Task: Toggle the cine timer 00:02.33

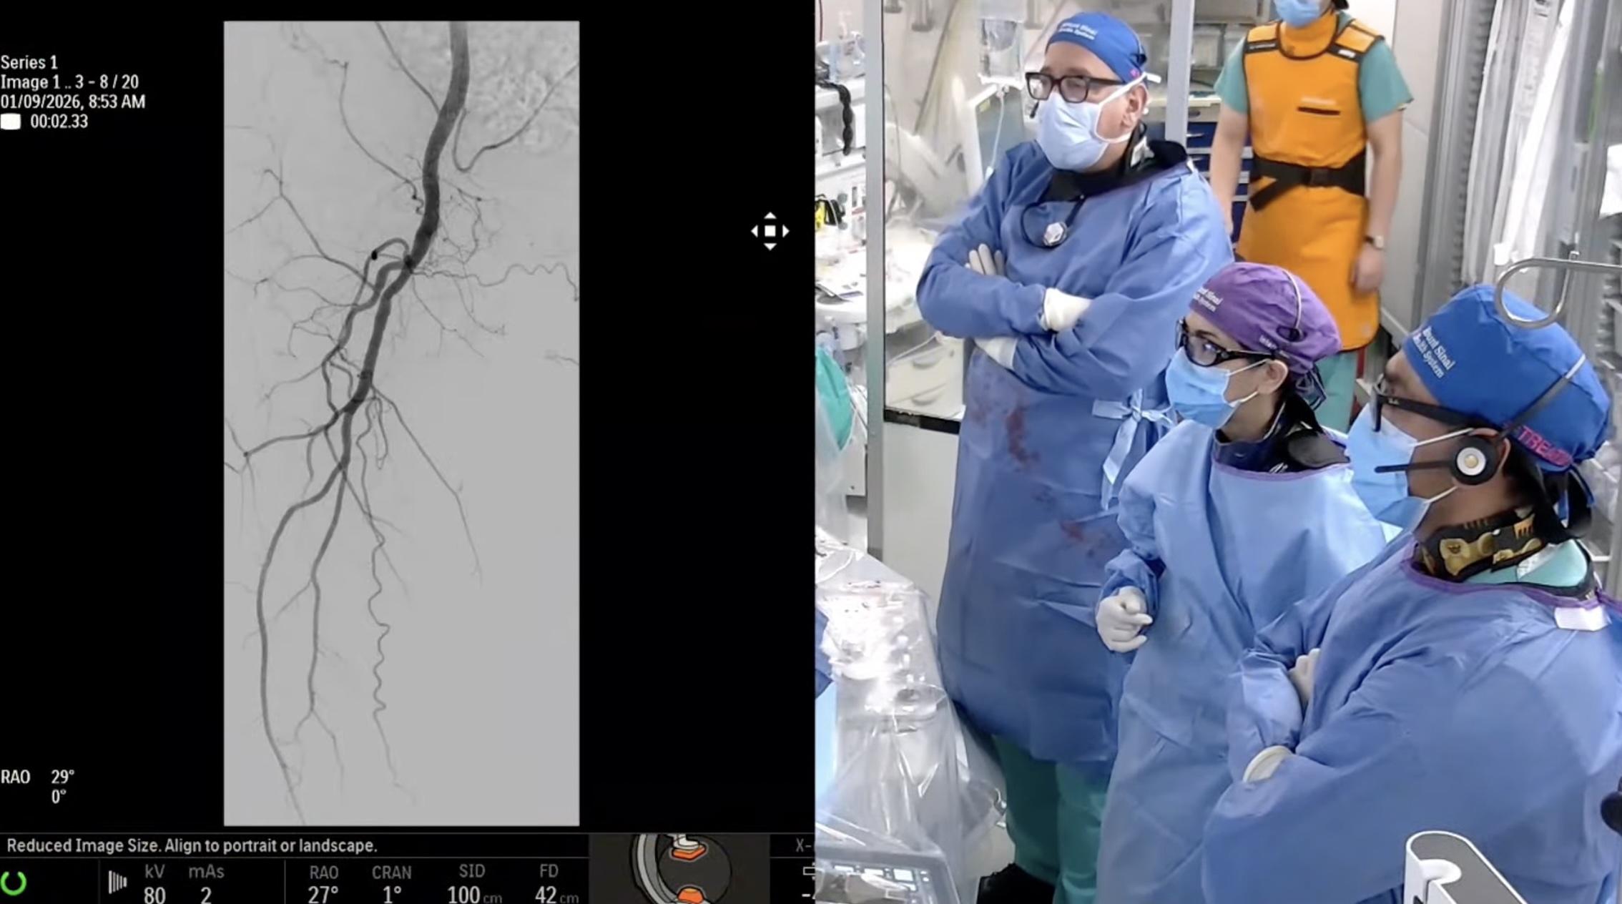Action: click(58, 121)
